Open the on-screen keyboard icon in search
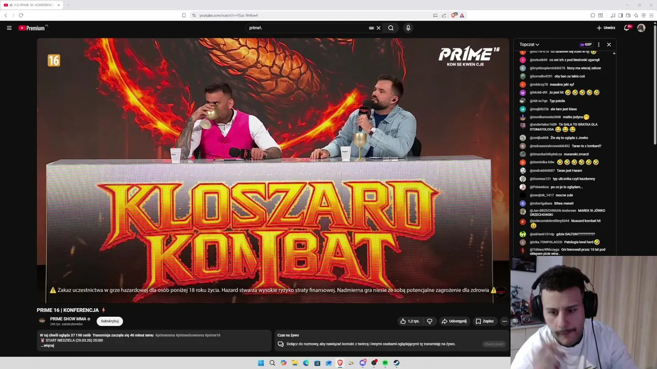 point(371,28)
